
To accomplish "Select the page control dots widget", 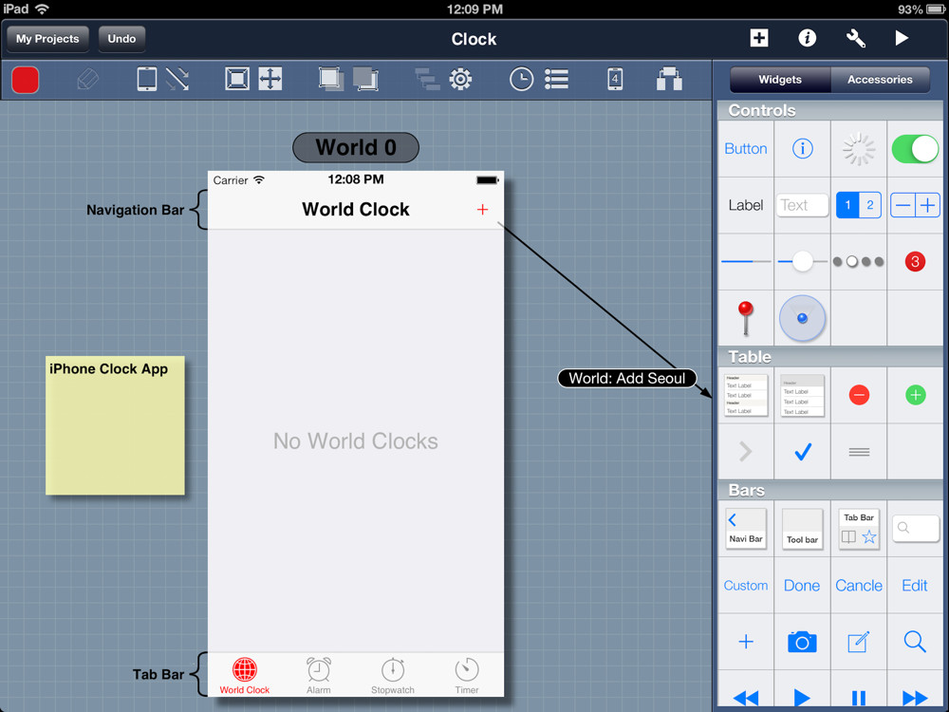I will (x=859, y=262).
